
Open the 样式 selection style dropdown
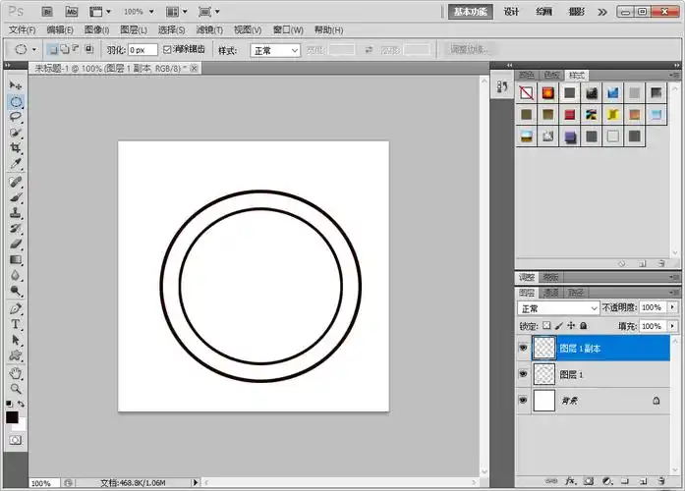[274, 50]
